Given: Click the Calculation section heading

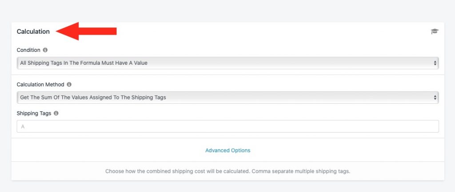Looking at the screenshot, I should point(33,31).
